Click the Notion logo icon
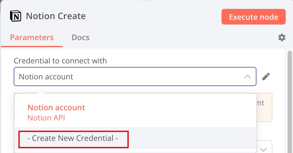 (16, 16)
